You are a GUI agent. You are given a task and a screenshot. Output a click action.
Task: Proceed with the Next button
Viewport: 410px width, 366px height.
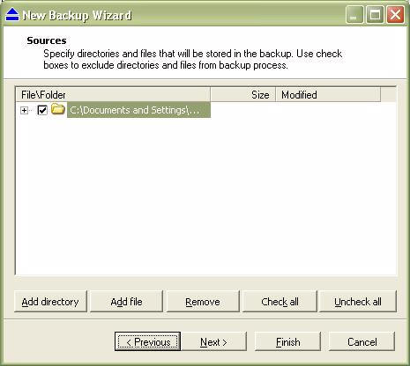tap(213, 341)
